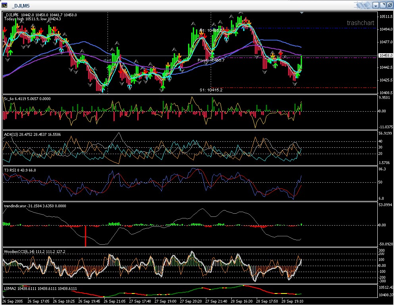Click the 27 Sep 17:40 time axis label

tap(140, 301)
